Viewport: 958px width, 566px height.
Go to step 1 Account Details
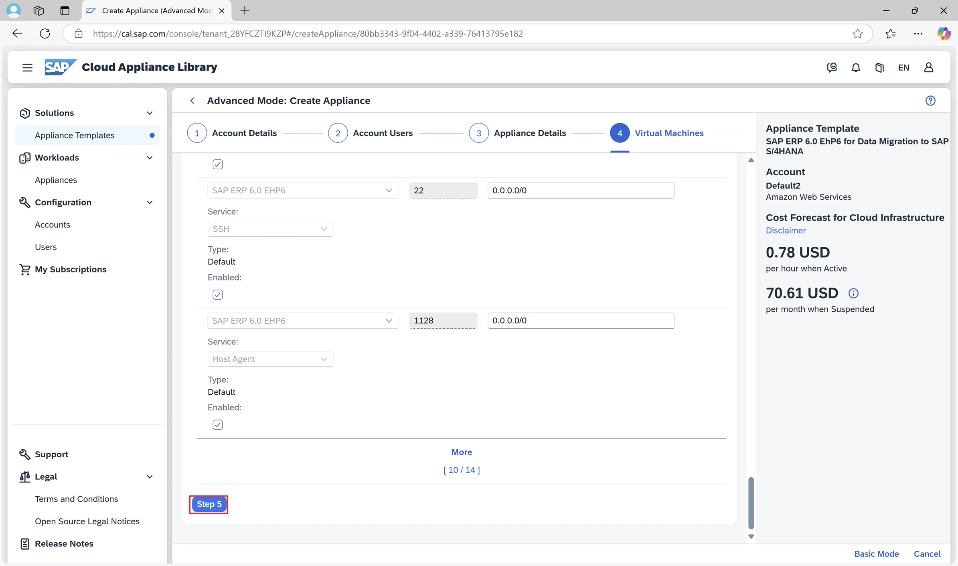[x=232, y=133]
